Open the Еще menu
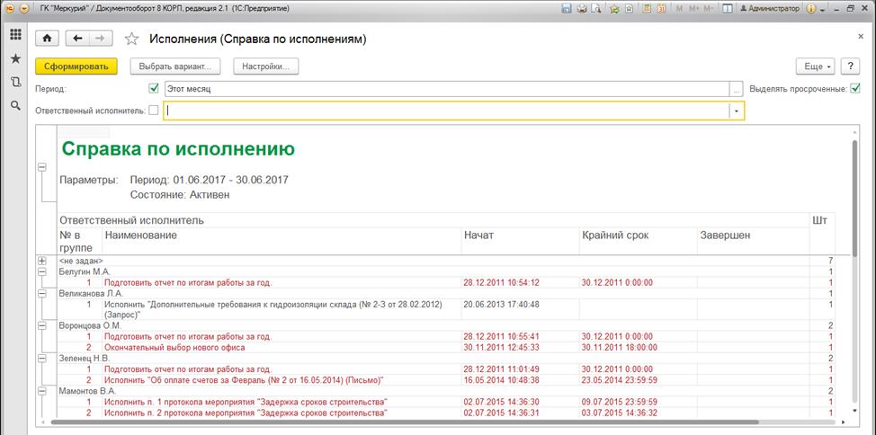 (x=815, y=67)
